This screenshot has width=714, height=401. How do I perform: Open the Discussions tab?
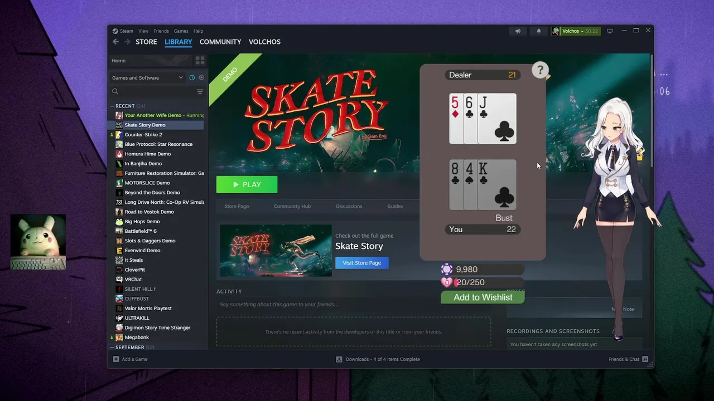[x=349, y=206]
